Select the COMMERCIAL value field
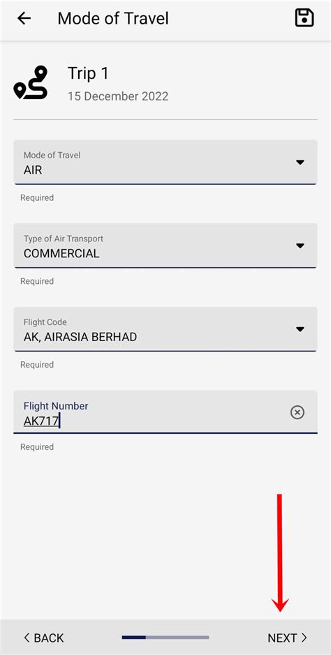This screenshot has height=655, width=331. (165, 246)
